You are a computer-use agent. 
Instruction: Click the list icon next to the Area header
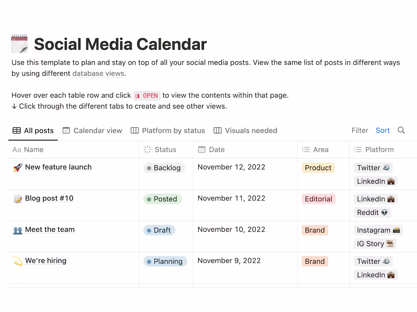point(306,149)
